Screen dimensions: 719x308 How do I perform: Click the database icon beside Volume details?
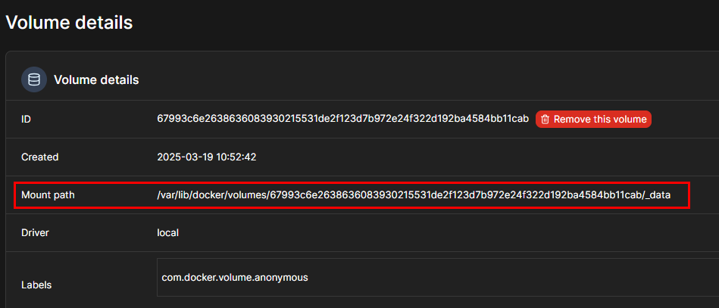coord(34,79)
